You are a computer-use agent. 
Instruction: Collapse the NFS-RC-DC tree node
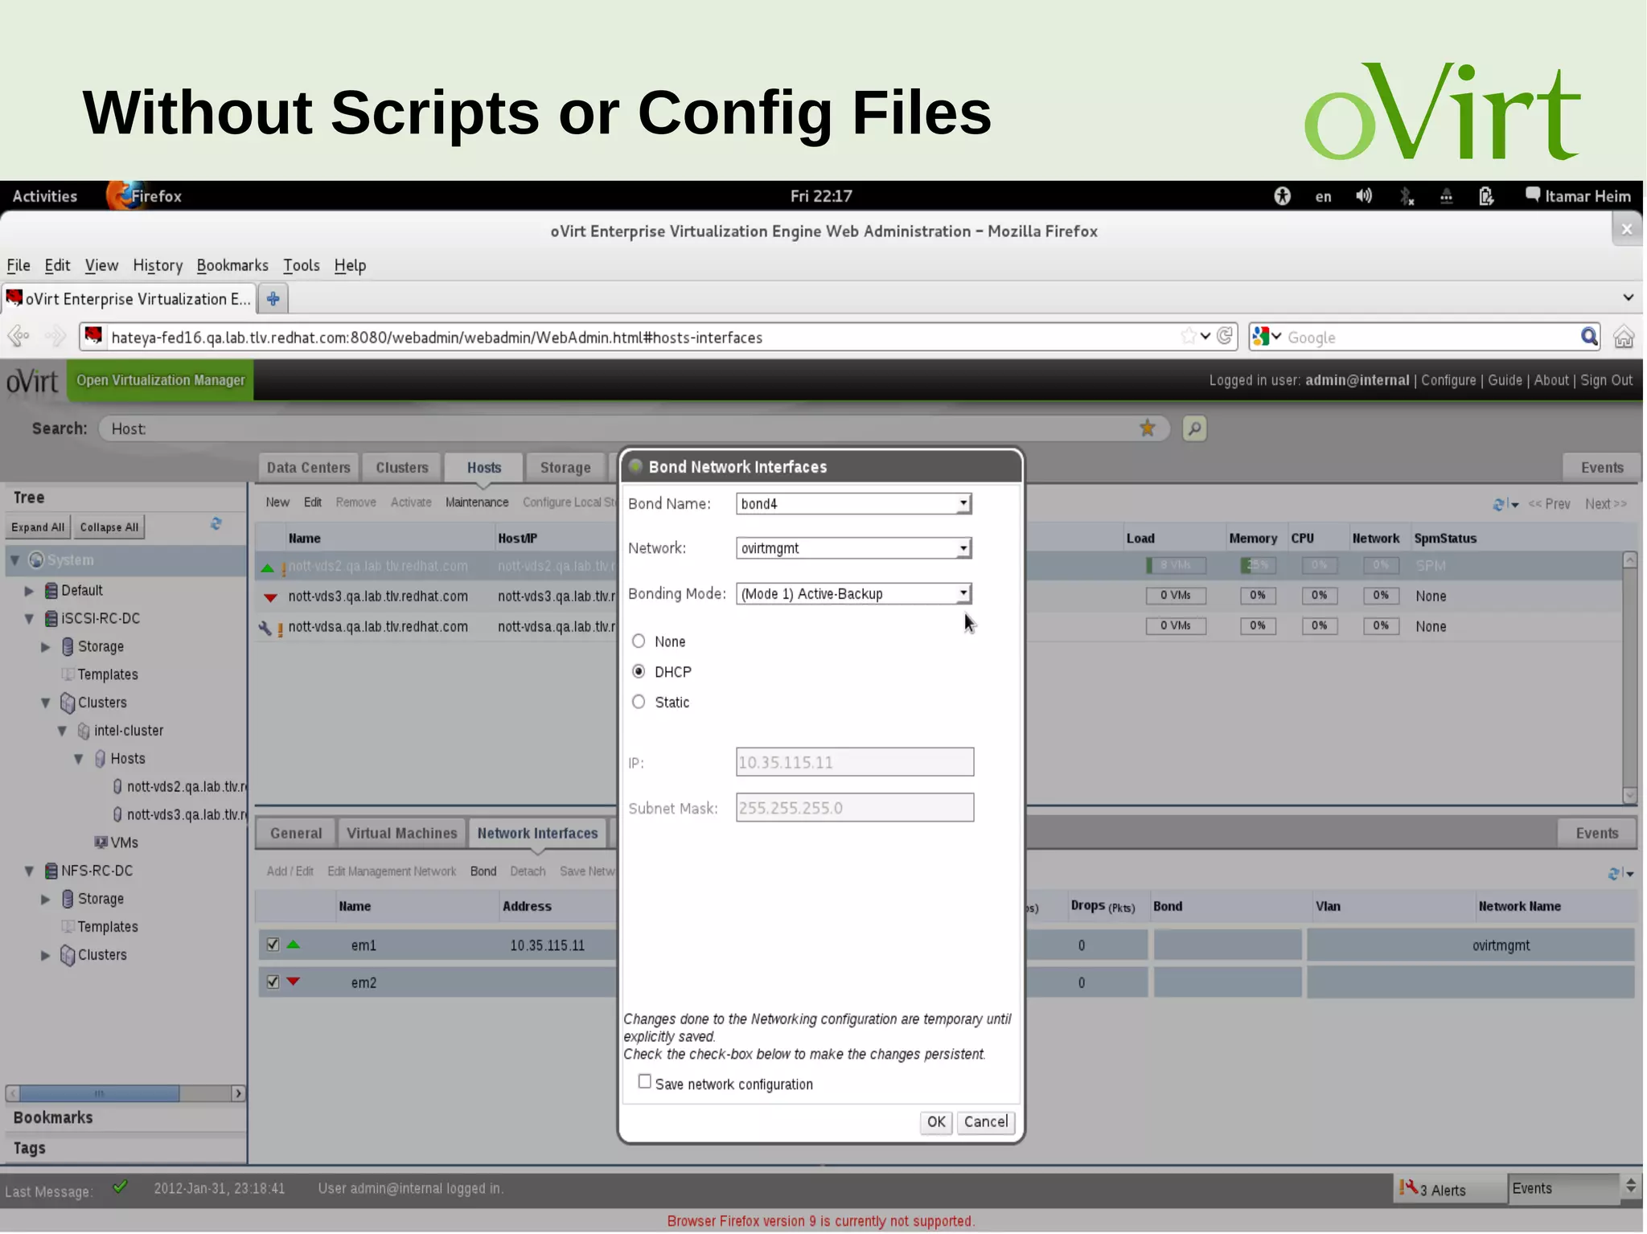pos(29,871)
